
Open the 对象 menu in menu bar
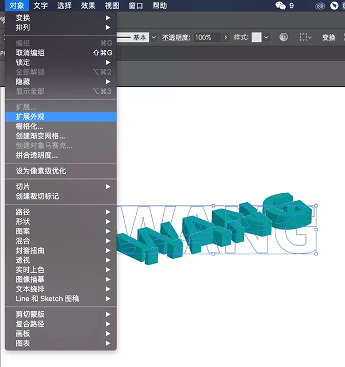click(17, 5)
